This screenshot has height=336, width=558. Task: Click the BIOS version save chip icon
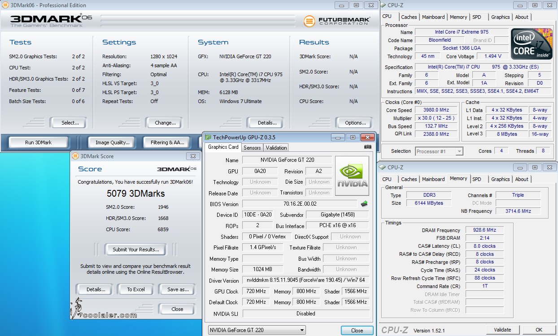coord(364,204)
